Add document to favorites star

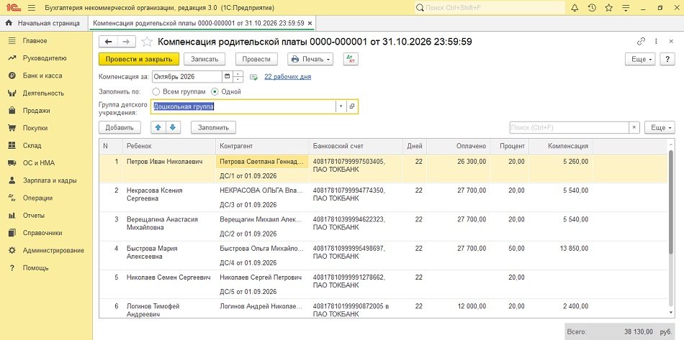coord(147,42)
